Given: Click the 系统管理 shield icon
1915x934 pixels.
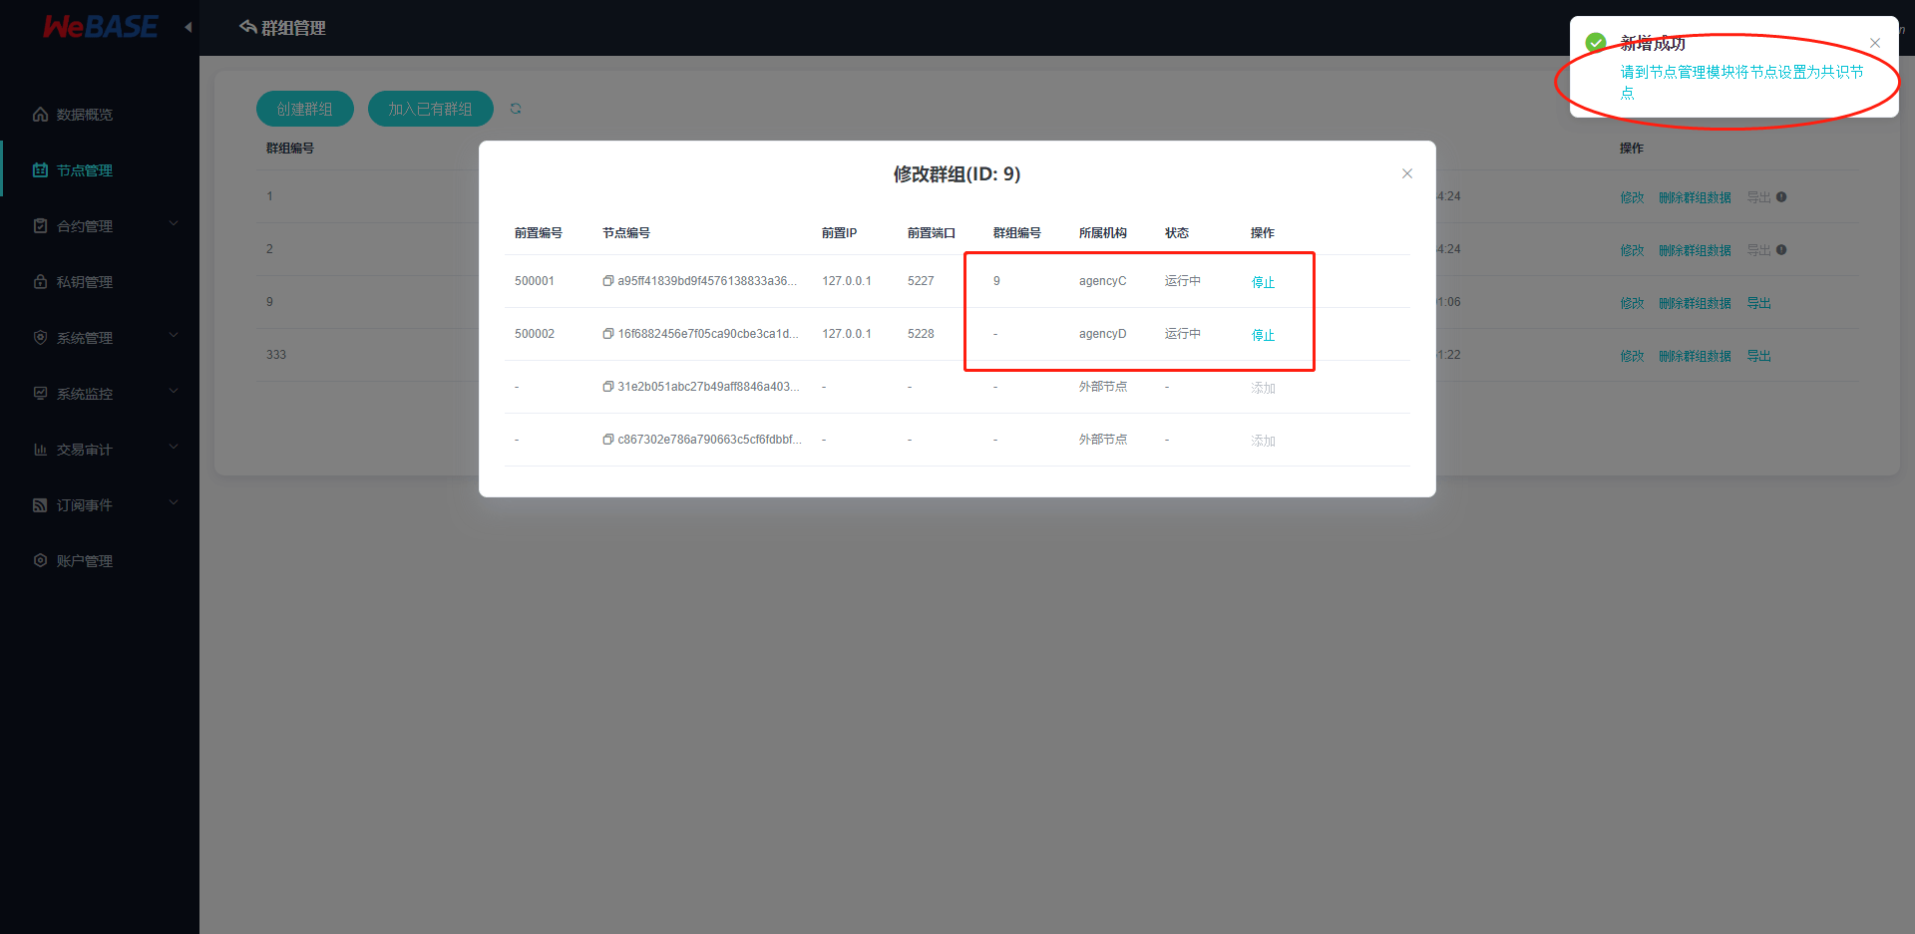Looking at the screenshot, I should coord(40,338).
